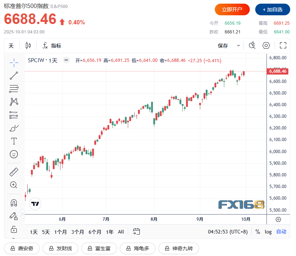Screen dimensions: 296x256
Task: Open the 指标 indicators menu
Action: [52, 45]
